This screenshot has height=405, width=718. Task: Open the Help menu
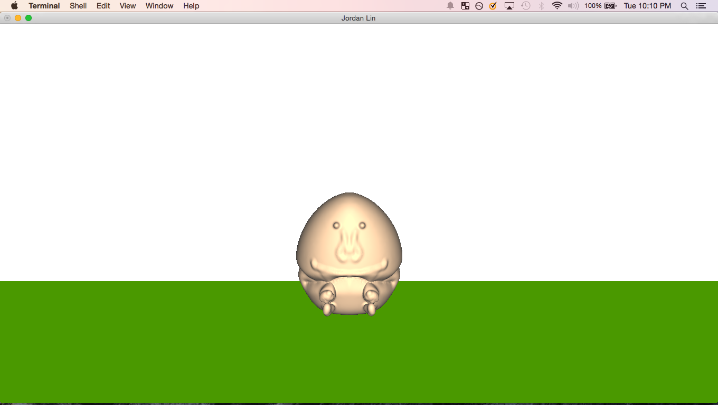(x=191, y=6)
